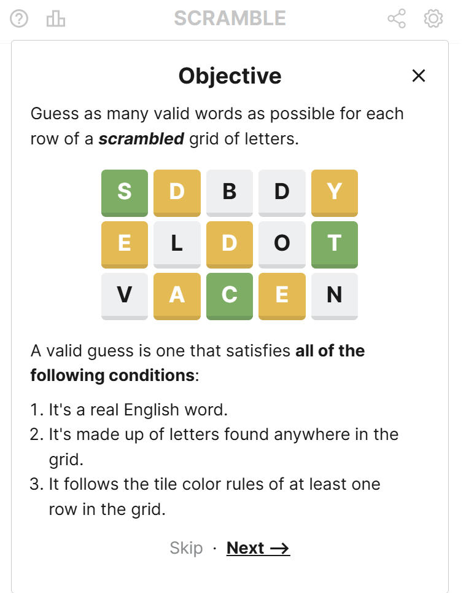This screenshot has width=466, height=593.
Task: Select the gray L tile
Action: tap(177, 244)
